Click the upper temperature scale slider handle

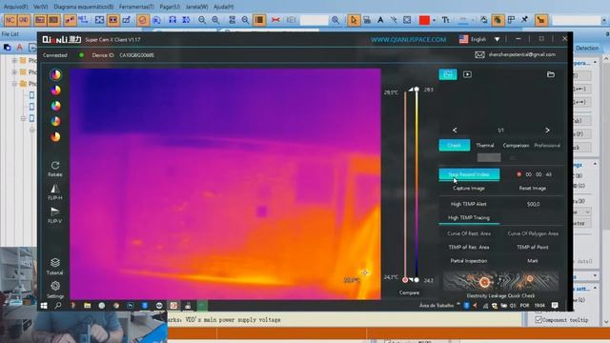[417, 89]
